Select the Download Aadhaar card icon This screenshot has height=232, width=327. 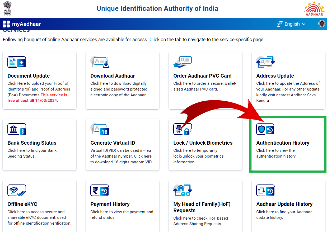coord(100,62)
